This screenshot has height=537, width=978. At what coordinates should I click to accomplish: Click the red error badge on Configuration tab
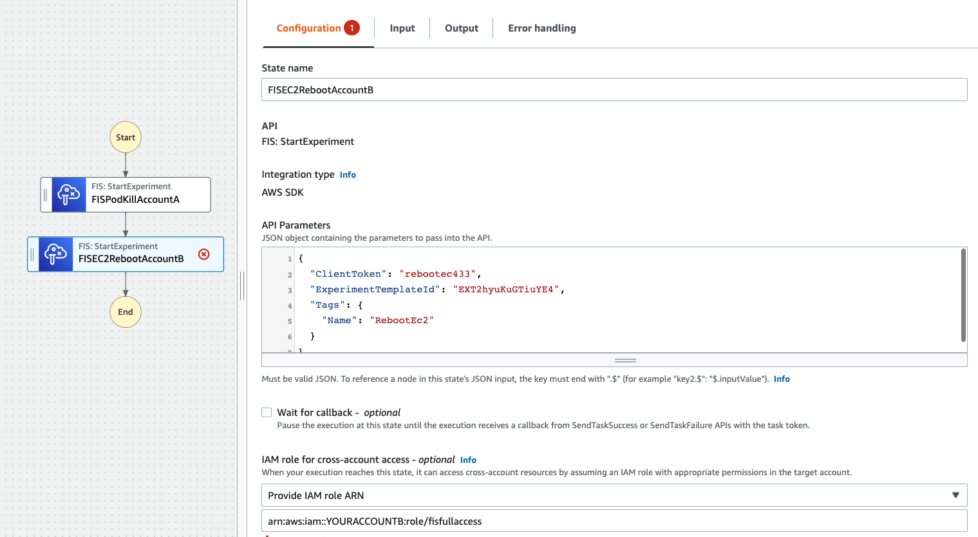tap(352, 28)
